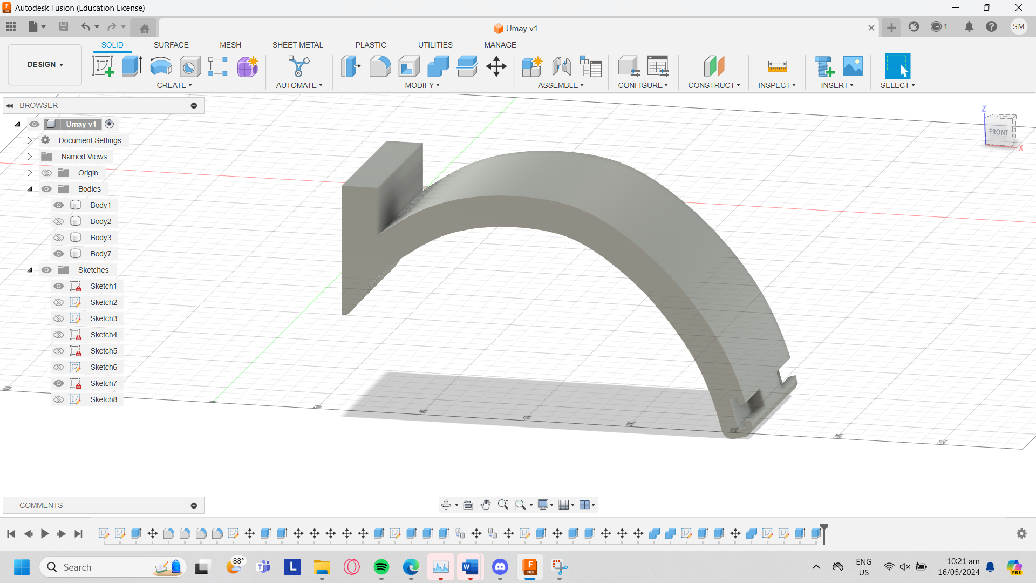Viewport: 1036px width, 583px height.
Task: Select the Revolve tool
Action: pos(161,66)
